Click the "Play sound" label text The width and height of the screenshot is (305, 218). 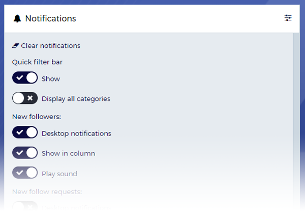(x=59, y=174)
